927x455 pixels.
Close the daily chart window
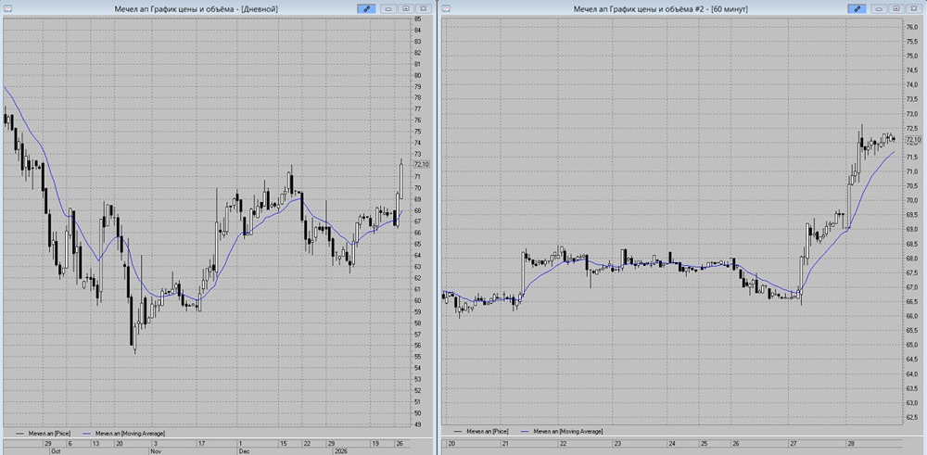(x=423, y=8)
